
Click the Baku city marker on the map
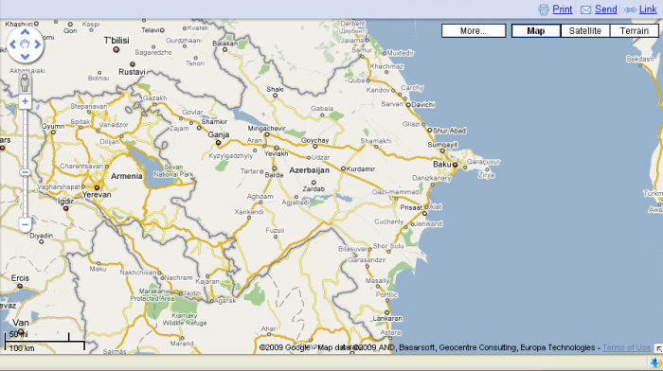point(455,165)
